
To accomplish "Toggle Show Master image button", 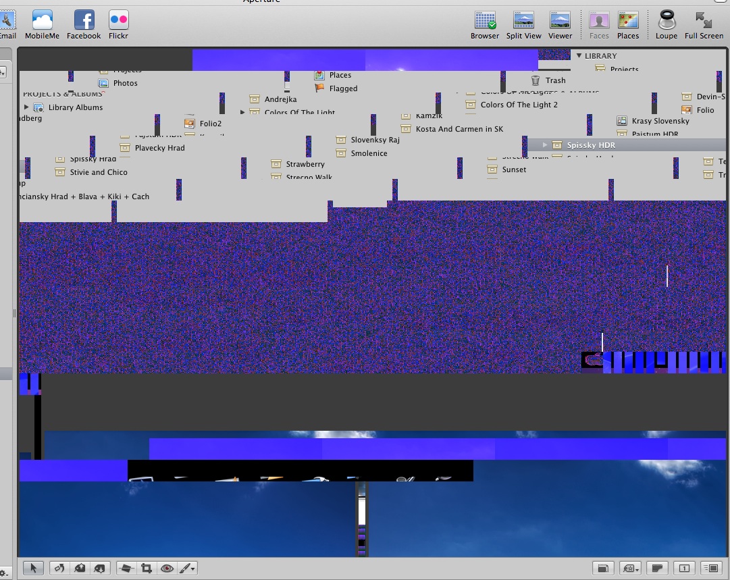I will [x=603, y=568].
